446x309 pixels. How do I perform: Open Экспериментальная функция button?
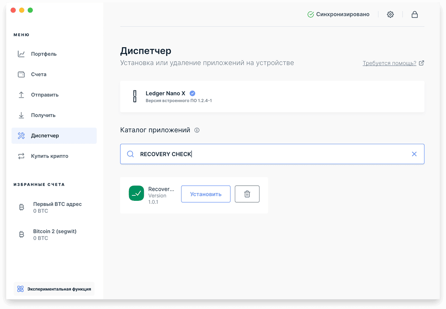tap(54, 289)
